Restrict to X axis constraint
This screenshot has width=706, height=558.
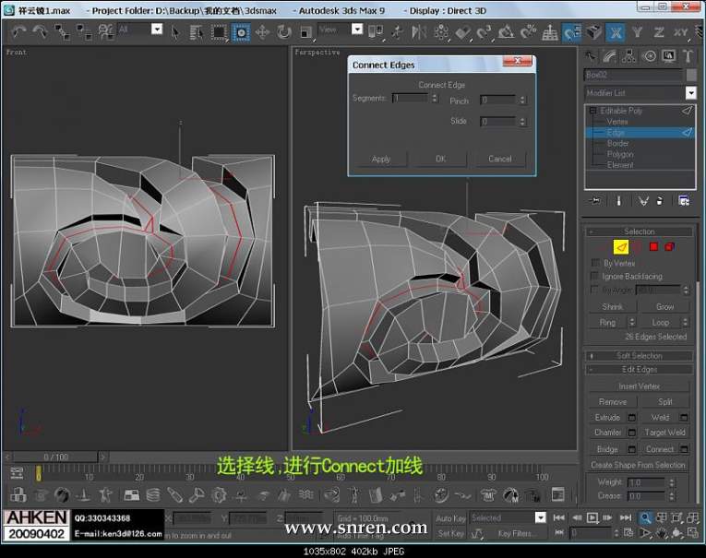point(616,32)
